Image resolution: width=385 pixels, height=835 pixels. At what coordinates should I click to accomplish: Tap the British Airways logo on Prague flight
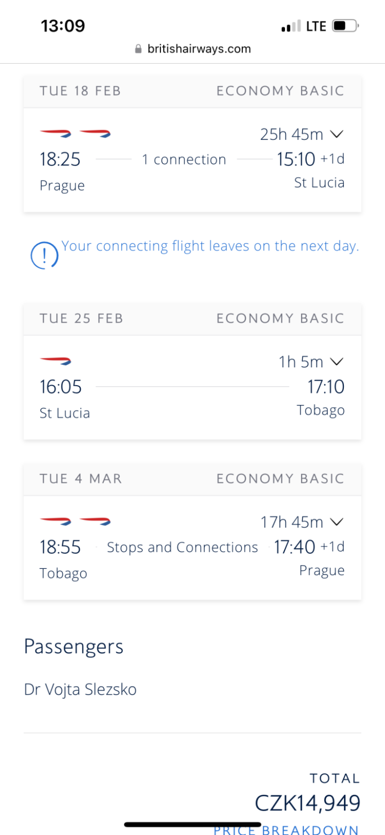click(75, 133)
